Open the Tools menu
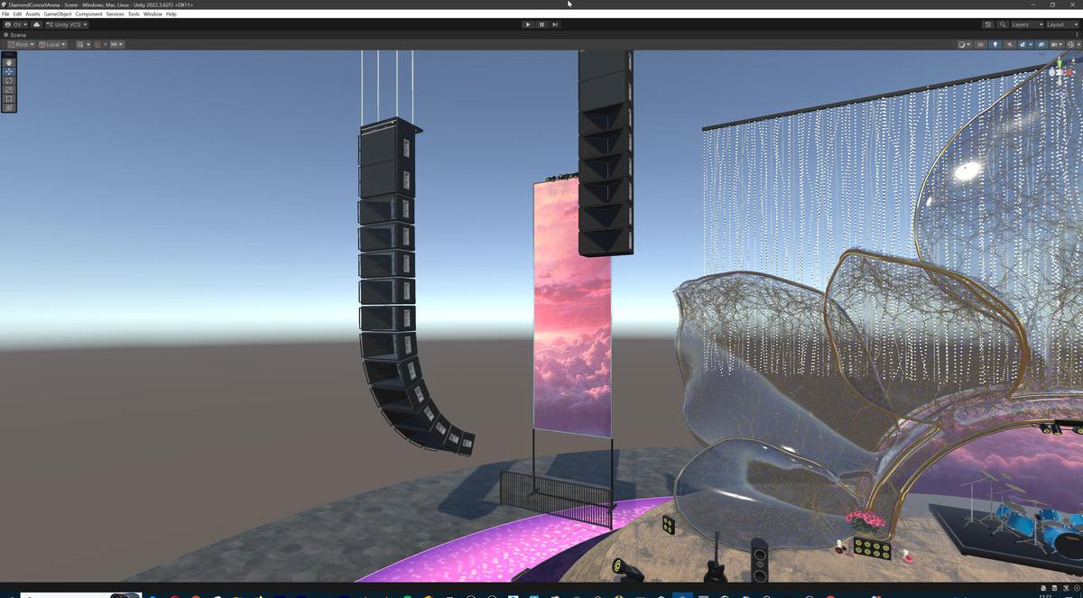Image resolution: width=1083 pixels, height=598 pixels. [134, 14]
